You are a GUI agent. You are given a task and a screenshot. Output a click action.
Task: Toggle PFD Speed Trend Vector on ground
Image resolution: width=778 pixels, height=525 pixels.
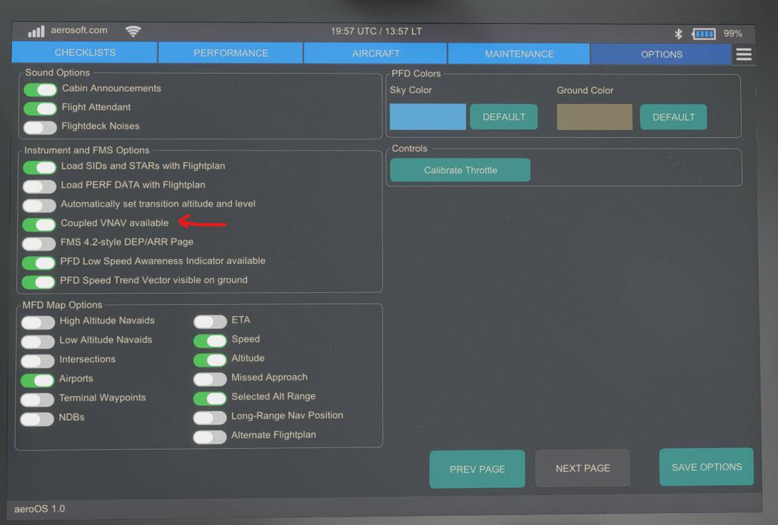pyautogui.click(x=39, y=282)
